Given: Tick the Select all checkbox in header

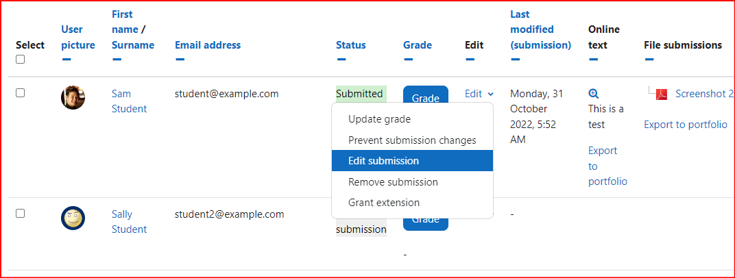Looking at the screenshot, I should click(20, 60).
